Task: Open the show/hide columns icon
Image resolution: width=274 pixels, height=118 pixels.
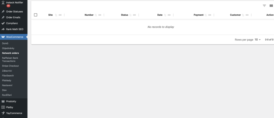Action: (271, 6)
